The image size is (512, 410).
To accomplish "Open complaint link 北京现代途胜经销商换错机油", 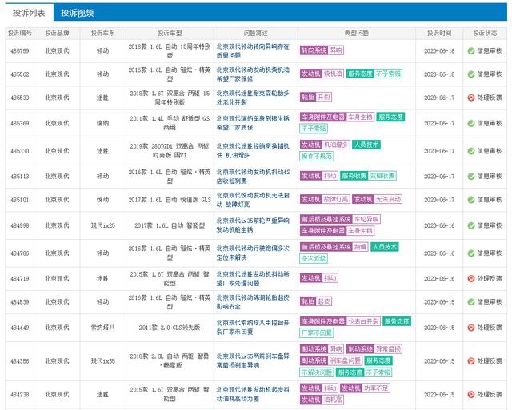I will pos(253,151).
